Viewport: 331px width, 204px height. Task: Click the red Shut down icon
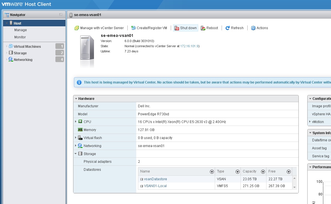177,28
